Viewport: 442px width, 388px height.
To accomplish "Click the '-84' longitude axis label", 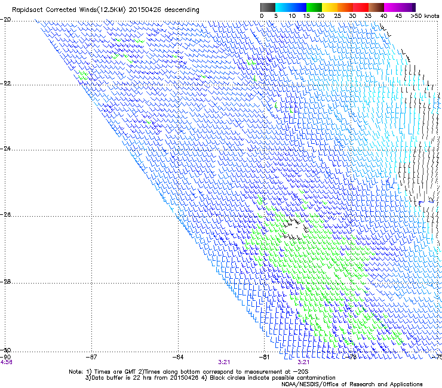I will coord(178,357).
